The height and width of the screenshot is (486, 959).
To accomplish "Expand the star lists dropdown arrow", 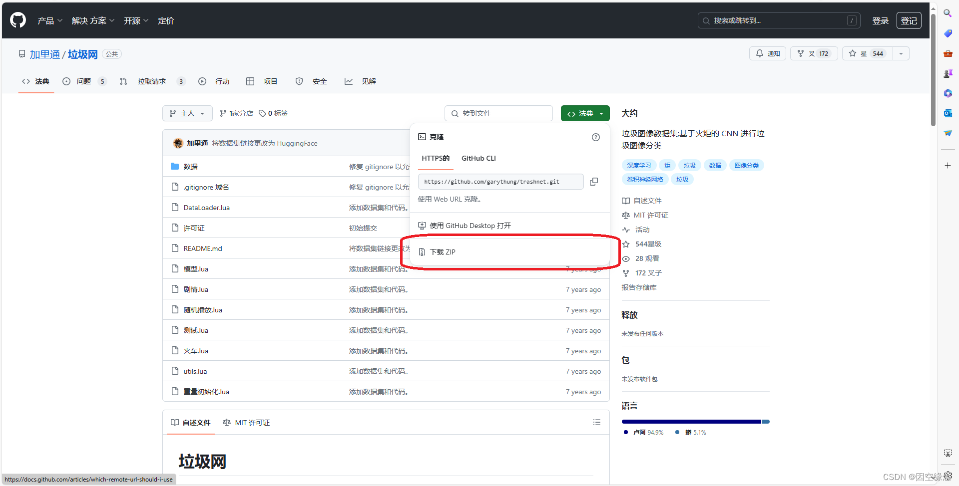I will (x=901, y=53).
